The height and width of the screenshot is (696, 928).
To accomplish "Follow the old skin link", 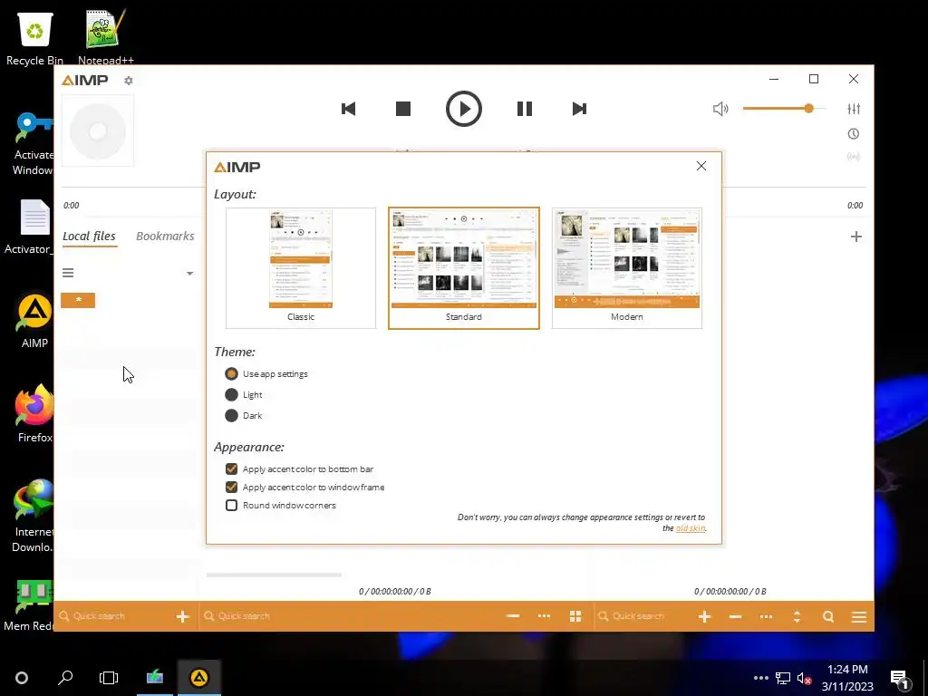I will (690, 528).
